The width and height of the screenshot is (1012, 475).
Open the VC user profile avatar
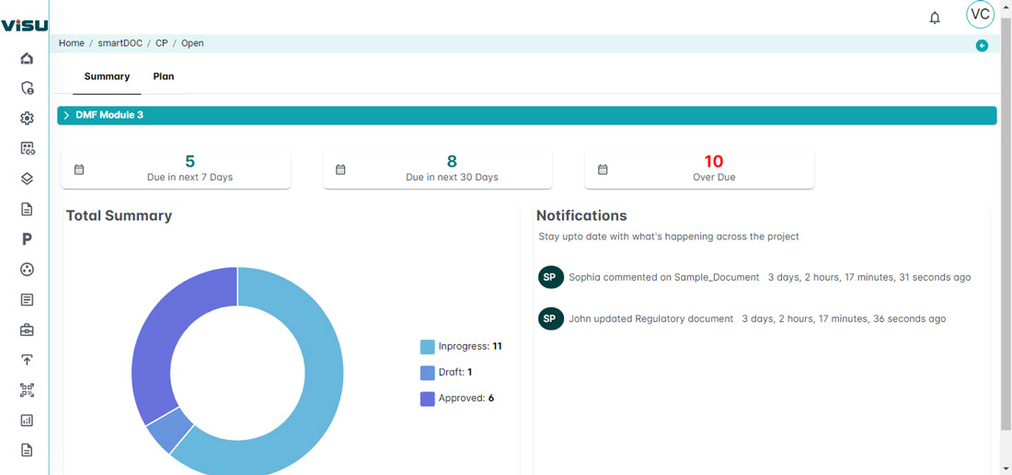point(980,15)
